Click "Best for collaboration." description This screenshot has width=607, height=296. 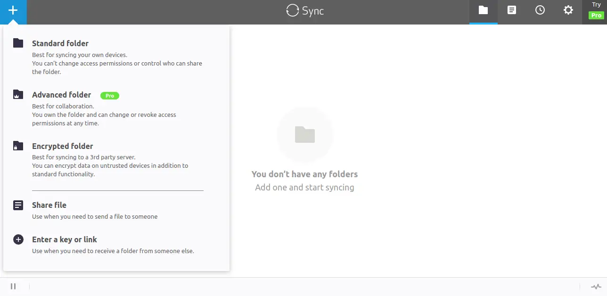tap(63, 106)
